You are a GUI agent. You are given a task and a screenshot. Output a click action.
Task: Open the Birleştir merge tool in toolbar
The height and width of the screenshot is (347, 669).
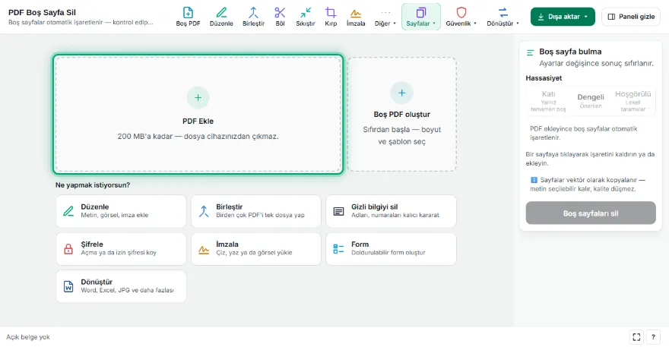pos(253,17)
